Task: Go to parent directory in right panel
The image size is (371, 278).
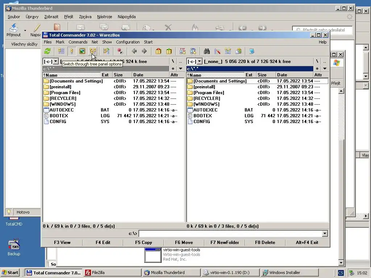Action: 325,62
